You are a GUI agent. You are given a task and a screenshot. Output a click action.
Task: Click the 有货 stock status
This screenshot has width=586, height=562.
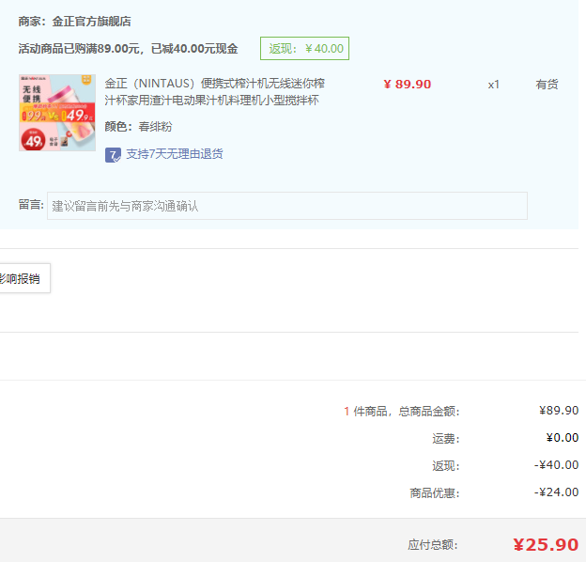pos(547,85)
